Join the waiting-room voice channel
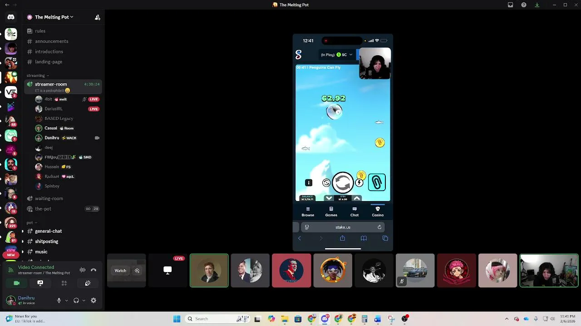Viewport: 581px width, 326px height. coord(63,198)
